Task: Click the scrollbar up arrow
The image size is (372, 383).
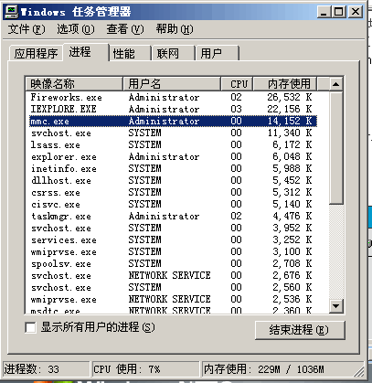Action: click(x=336, y=84)
